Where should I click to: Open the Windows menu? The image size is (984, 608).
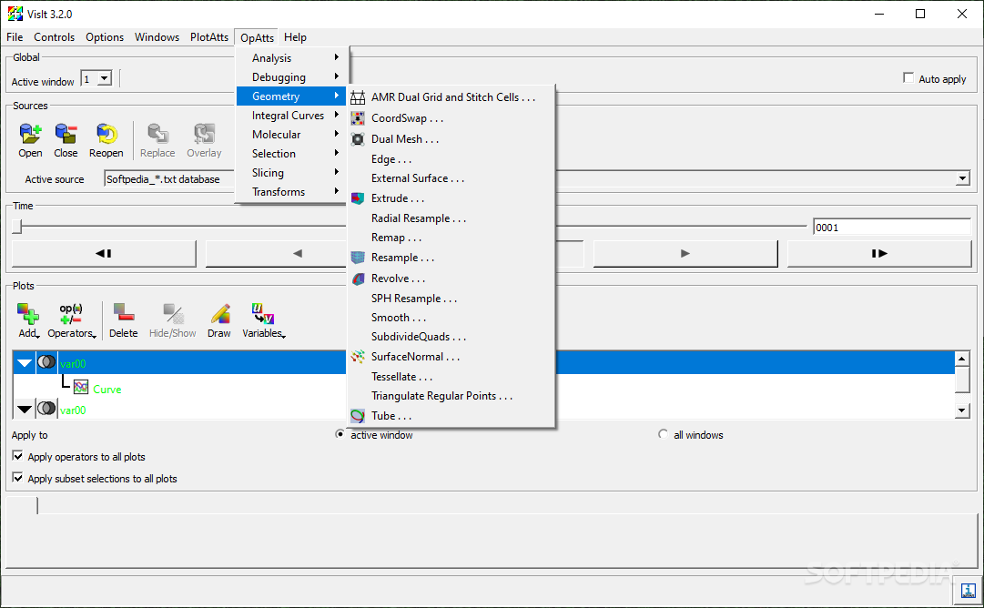[157, 37]
